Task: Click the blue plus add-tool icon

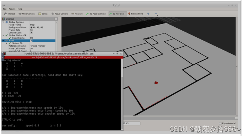Action: tap(148, 14)
